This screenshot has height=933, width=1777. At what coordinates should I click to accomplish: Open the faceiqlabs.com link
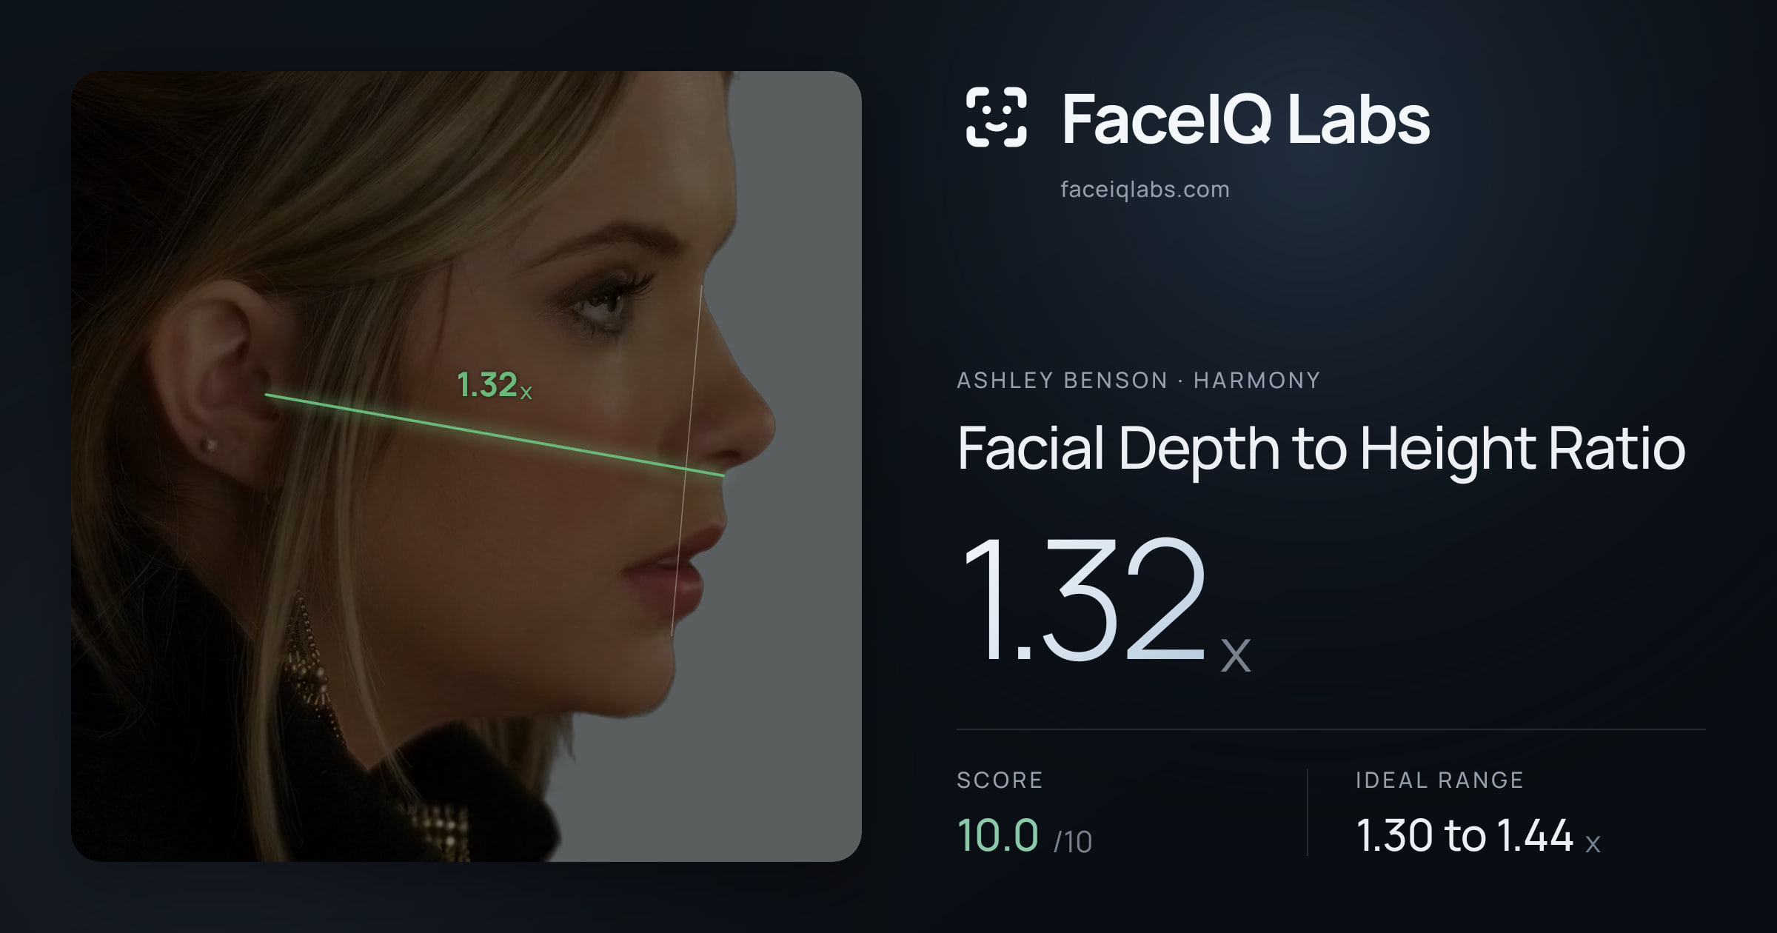1145,190
